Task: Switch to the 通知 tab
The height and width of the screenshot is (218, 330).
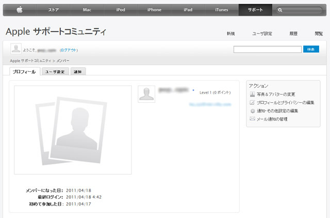Action: click(x=78, y=71)
